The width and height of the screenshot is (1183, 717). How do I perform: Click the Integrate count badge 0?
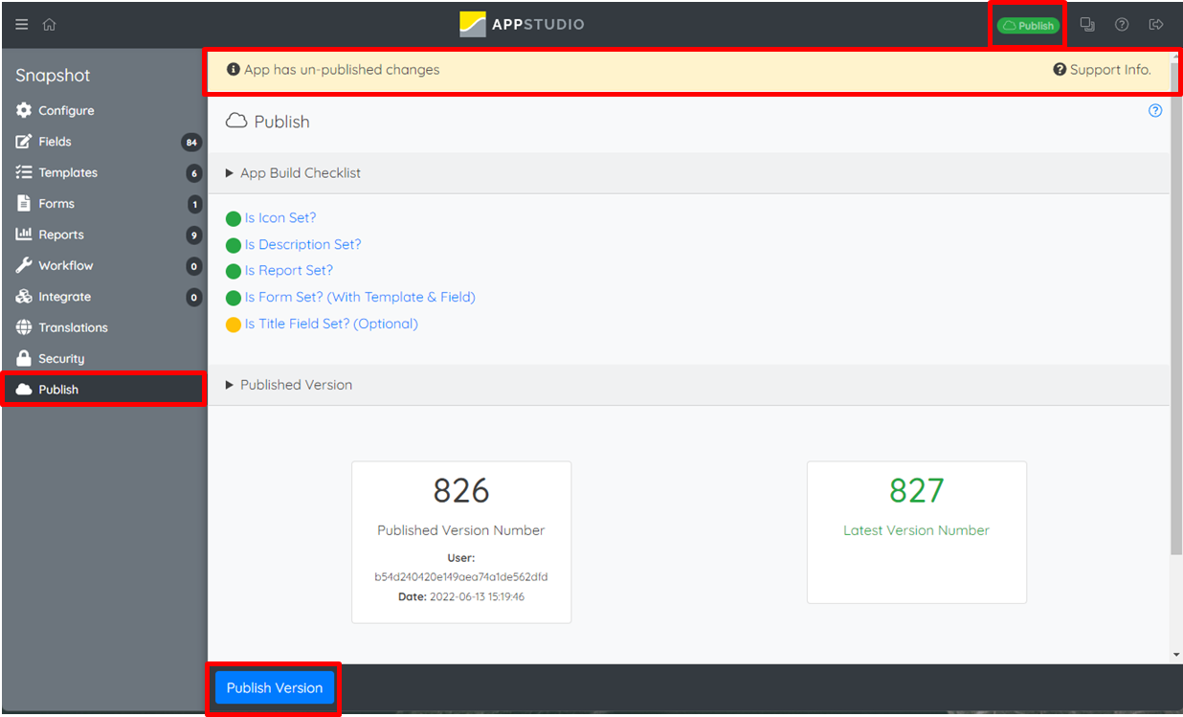(x=194, y=298)
